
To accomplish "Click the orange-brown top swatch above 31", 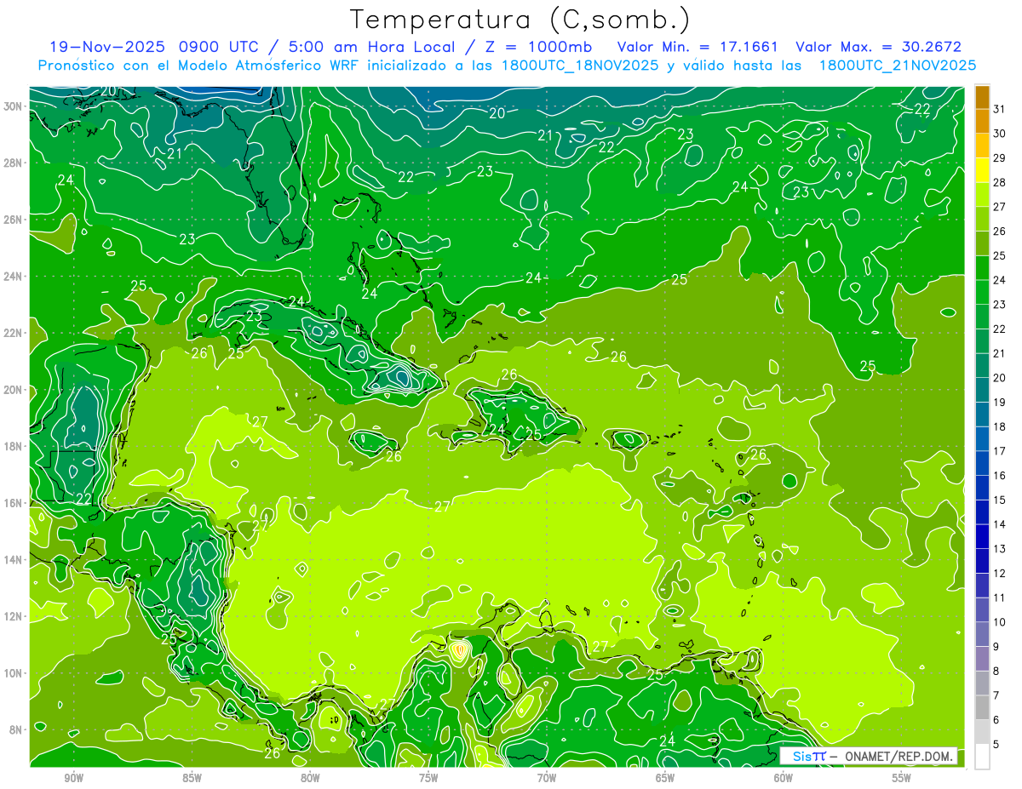I will [x=982, y=96].
